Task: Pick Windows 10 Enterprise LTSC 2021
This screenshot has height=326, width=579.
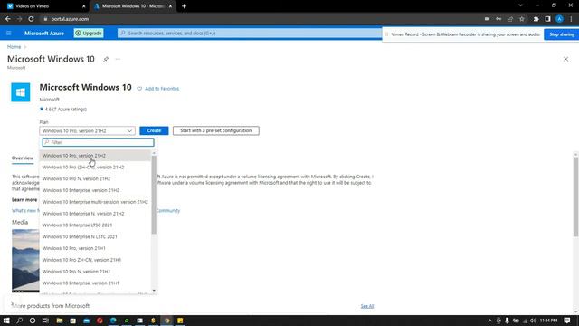Action: pos(95,225)
